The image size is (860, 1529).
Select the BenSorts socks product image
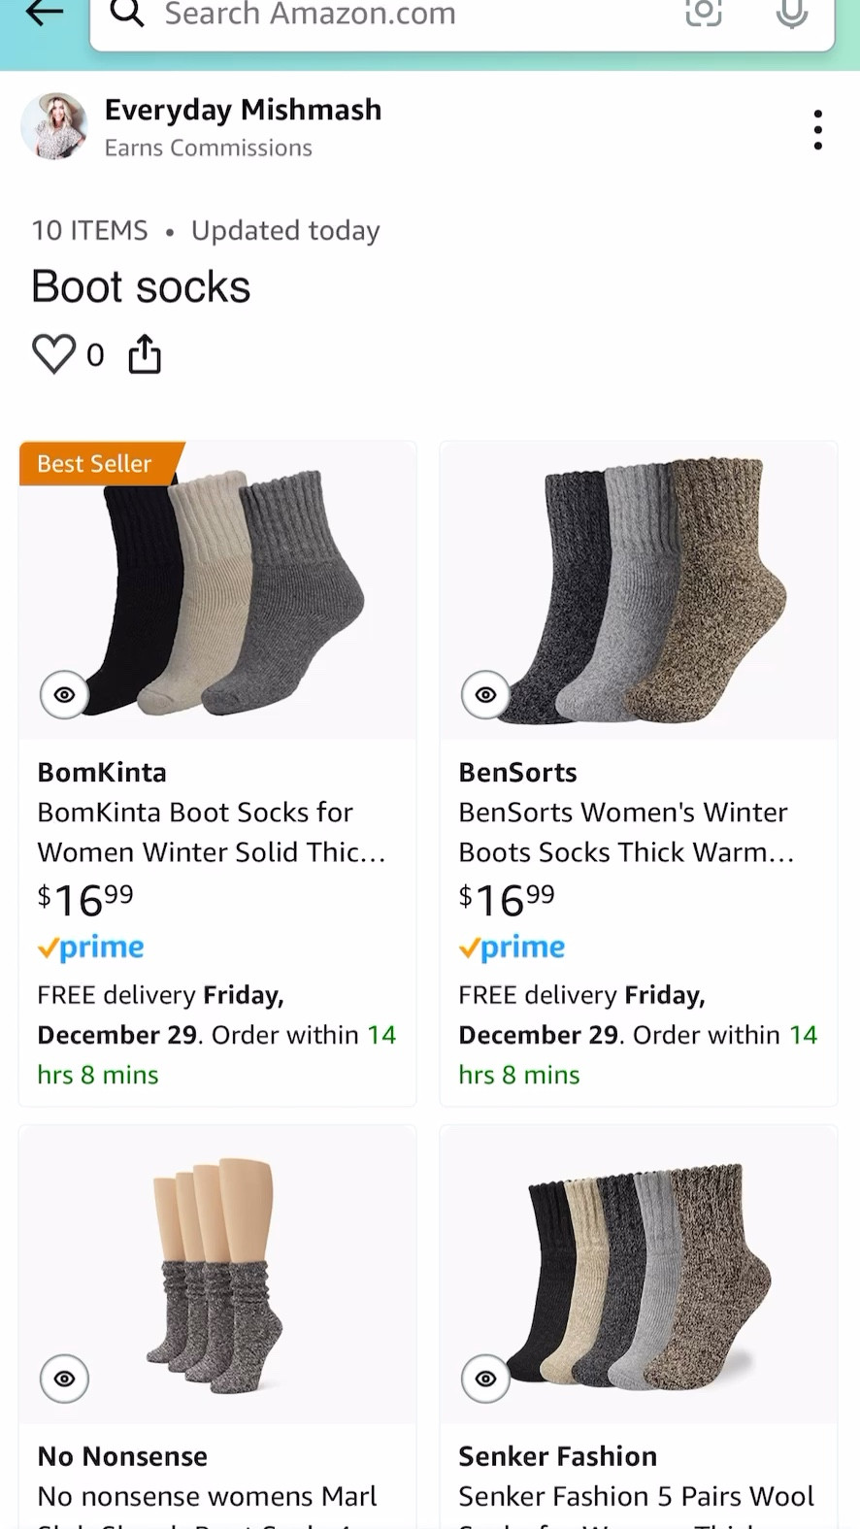pyautogui.click(x=650, y=592)
